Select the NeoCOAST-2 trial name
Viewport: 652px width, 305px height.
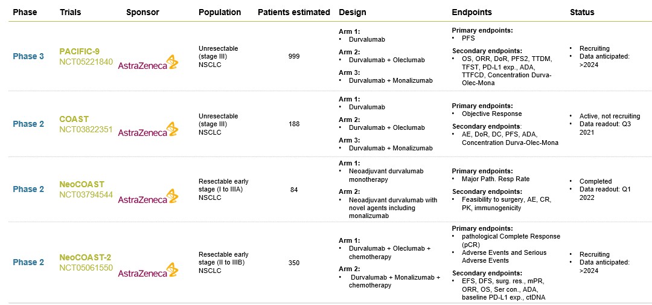[85, 257]
